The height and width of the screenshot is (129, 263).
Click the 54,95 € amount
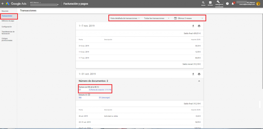coord(197,122)
